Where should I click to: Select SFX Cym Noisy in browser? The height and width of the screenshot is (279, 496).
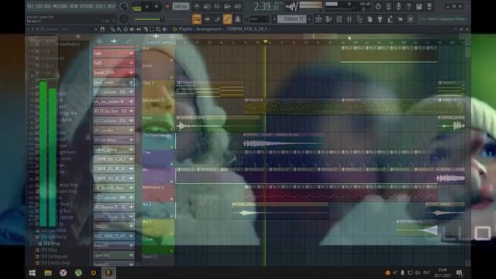tap(53, 237)
